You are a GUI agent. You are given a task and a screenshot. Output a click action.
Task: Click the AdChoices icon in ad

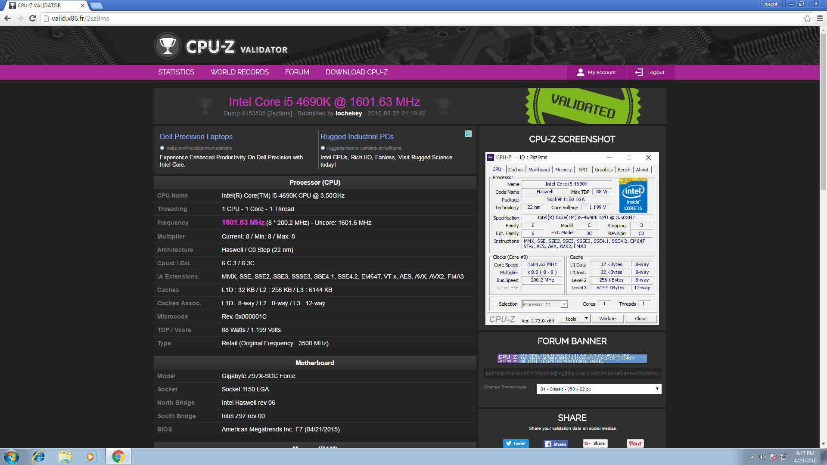tap(468, 134)
